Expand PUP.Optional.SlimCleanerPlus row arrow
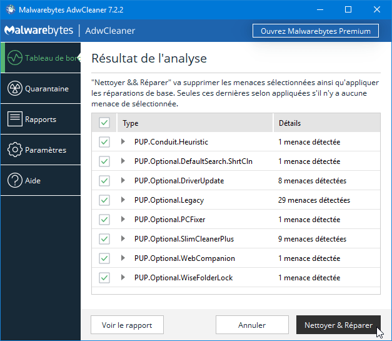Viewport: 392px width, 341px height. point(123,238)
